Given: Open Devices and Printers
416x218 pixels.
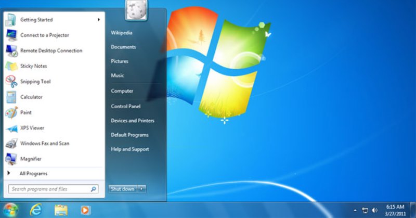Looking at the screenshot, I should pos(133,121).
